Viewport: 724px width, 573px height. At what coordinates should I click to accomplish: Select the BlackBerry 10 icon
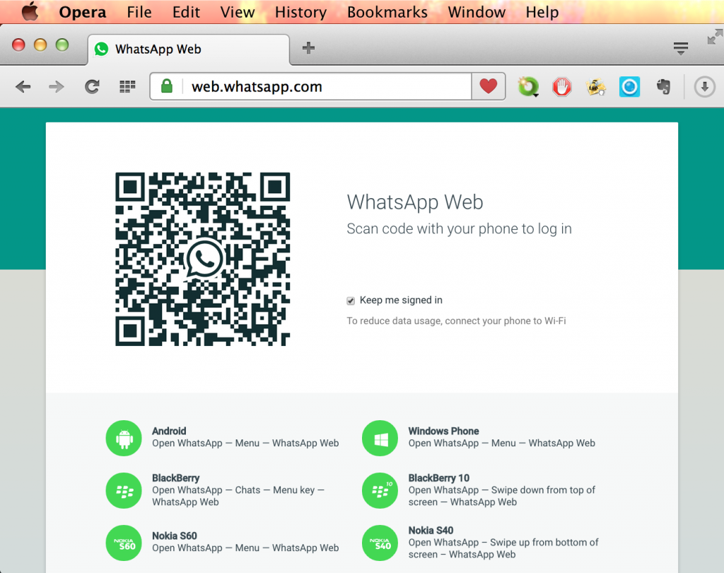click(x=380, y=490)
